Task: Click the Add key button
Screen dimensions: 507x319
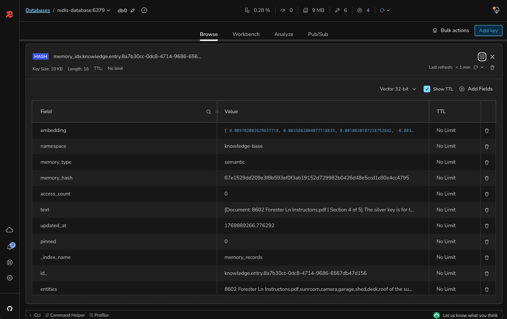Action: pyautogui.click(x=488, y=30)
